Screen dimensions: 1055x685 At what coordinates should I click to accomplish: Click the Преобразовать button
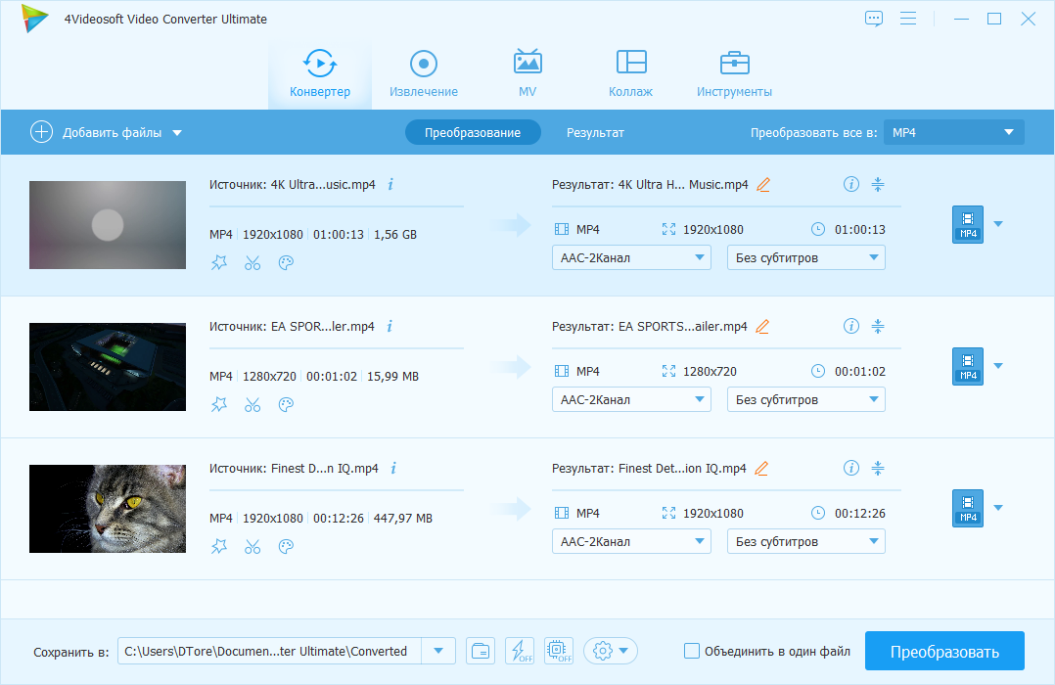pyautogui.click(x=944, y=652)
